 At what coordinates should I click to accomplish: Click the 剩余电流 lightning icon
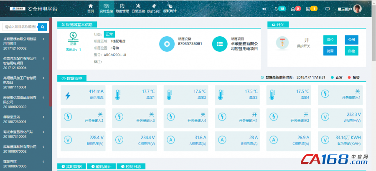[x=68, y=96]
